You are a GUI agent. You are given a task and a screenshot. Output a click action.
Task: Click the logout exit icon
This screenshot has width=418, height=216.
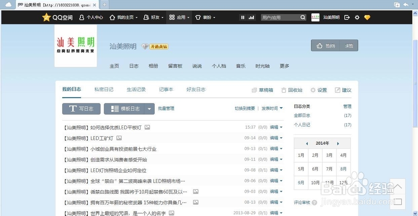point(347,17)
